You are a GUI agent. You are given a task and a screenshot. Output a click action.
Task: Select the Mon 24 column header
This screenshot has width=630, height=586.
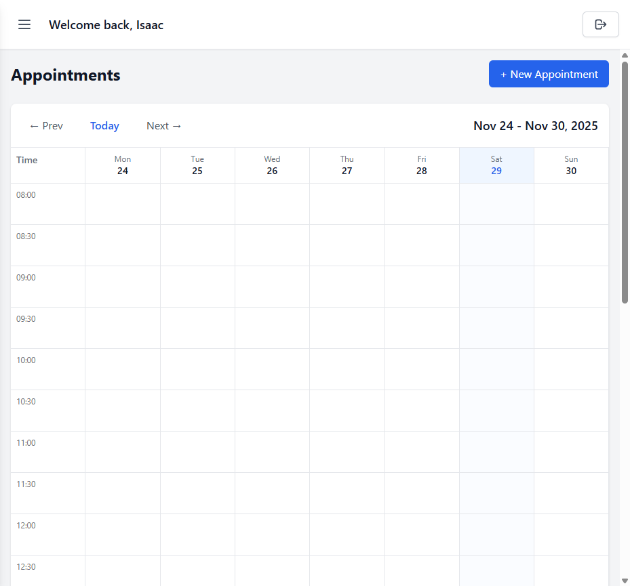123,165
